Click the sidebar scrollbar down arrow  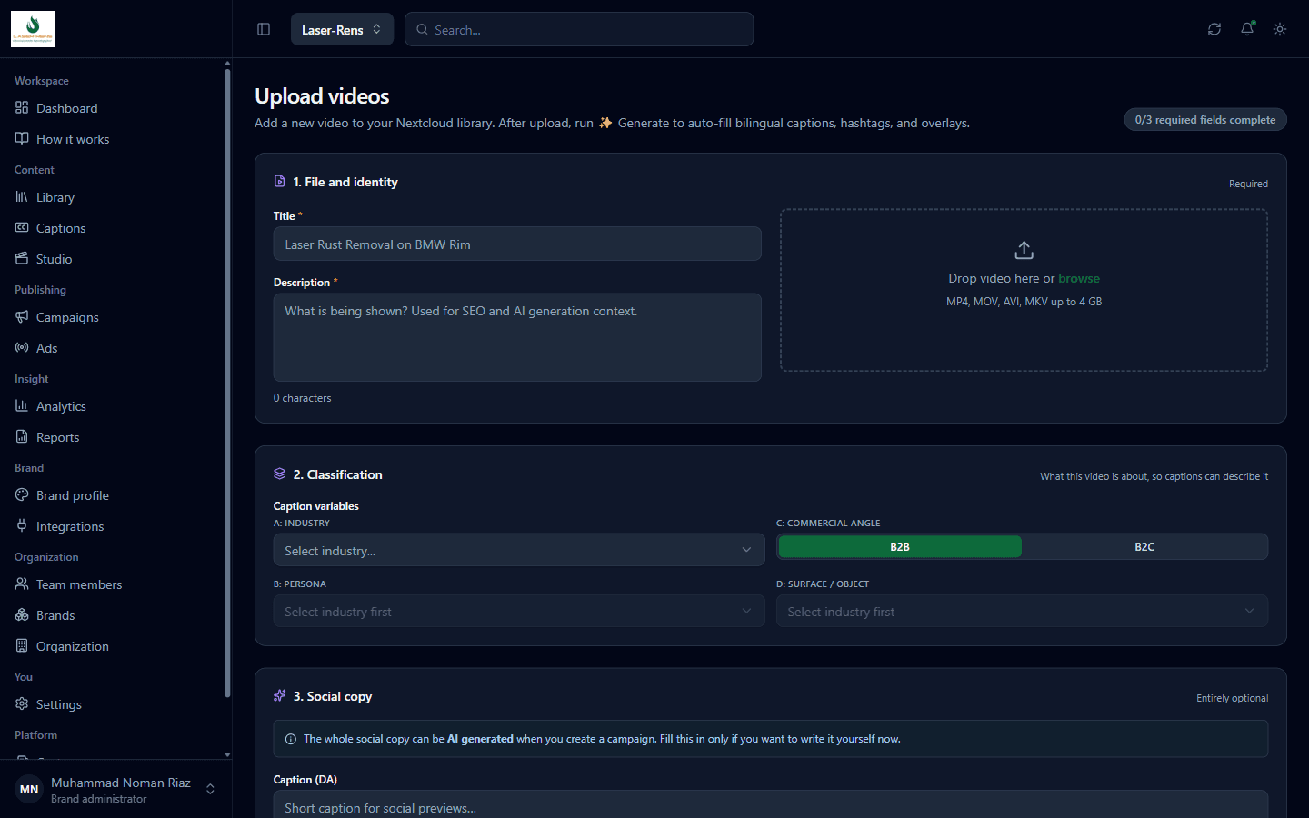point(227,754)
